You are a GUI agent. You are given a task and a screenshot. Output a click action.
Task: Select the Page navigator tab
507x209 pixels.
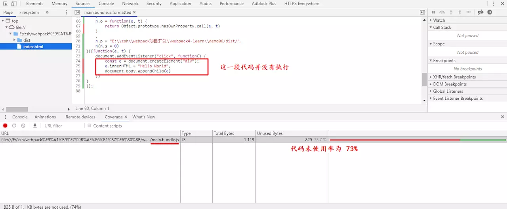8,12
